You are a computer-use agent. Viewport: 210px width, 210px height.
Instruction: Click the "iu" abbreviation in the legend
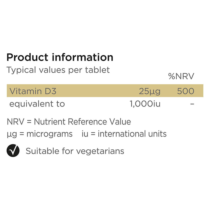point(85,134)
